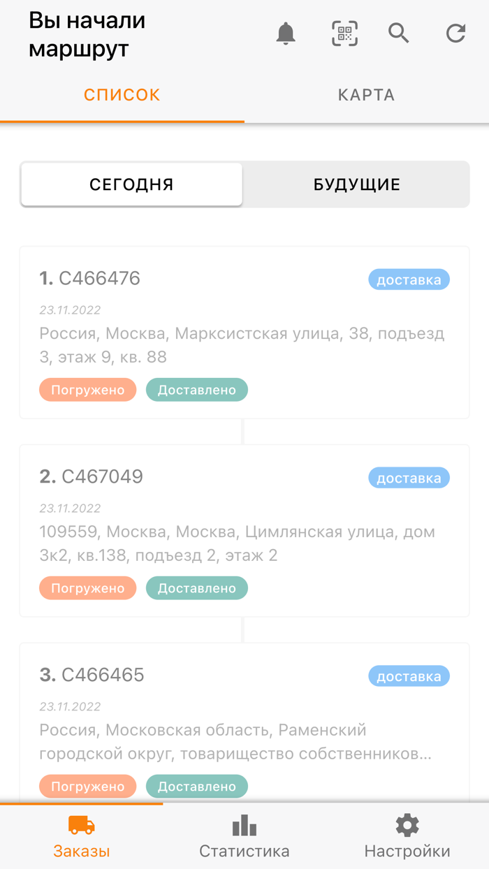Tap the доставка badge on order С467049
This screenshot has width=489, height=869.
coord(409,478)
